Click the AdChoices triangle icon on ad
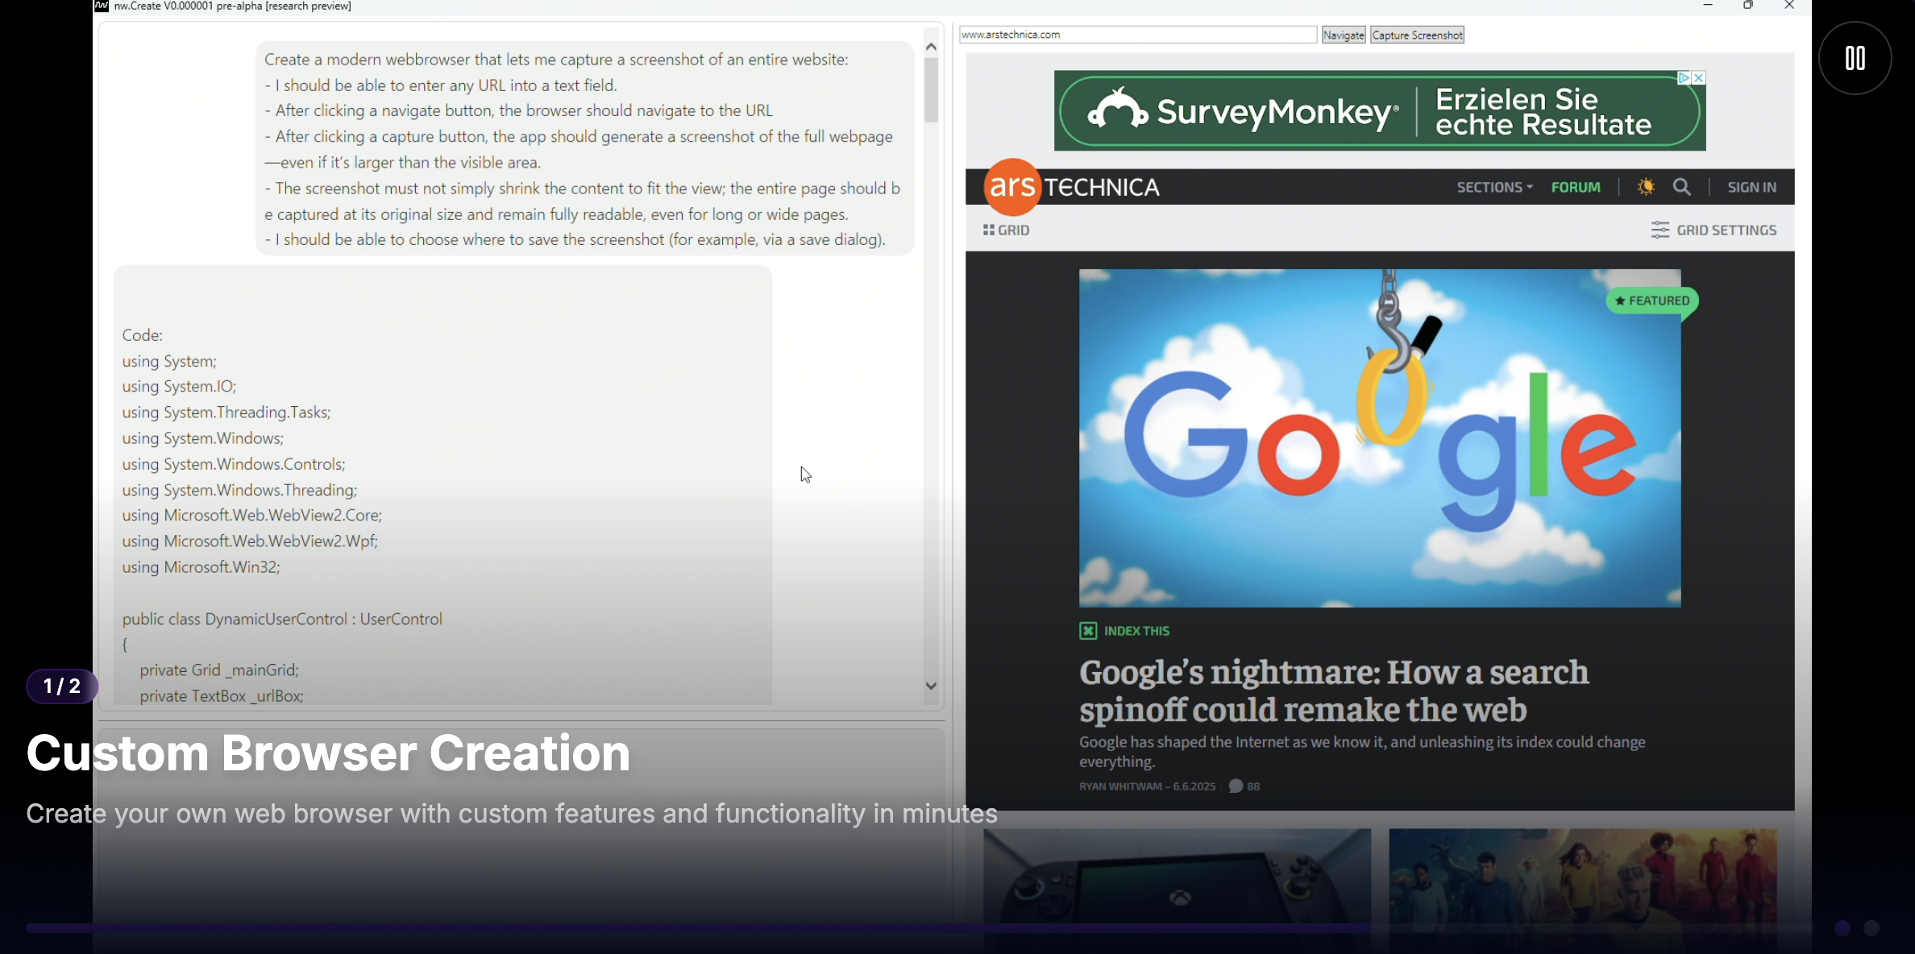 coord(1684,78)
